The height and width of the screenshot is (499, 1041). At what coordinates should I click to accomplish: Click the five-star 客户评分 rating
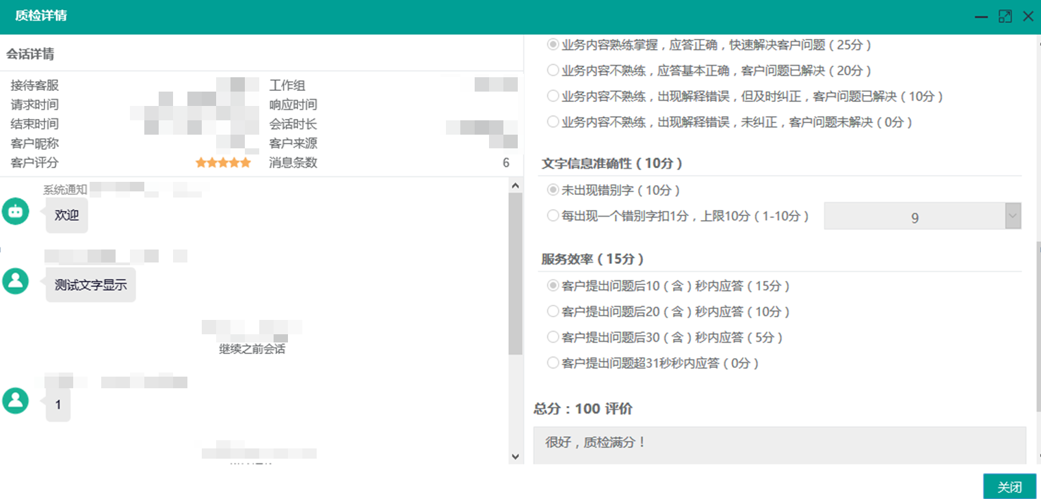coord(223,163)
